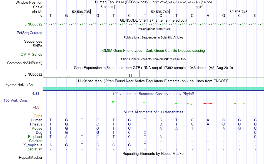This screenshot has height=164, width=264.
Task: Click the RefSeq genes from NCBI title
Action: coord(154,29)
